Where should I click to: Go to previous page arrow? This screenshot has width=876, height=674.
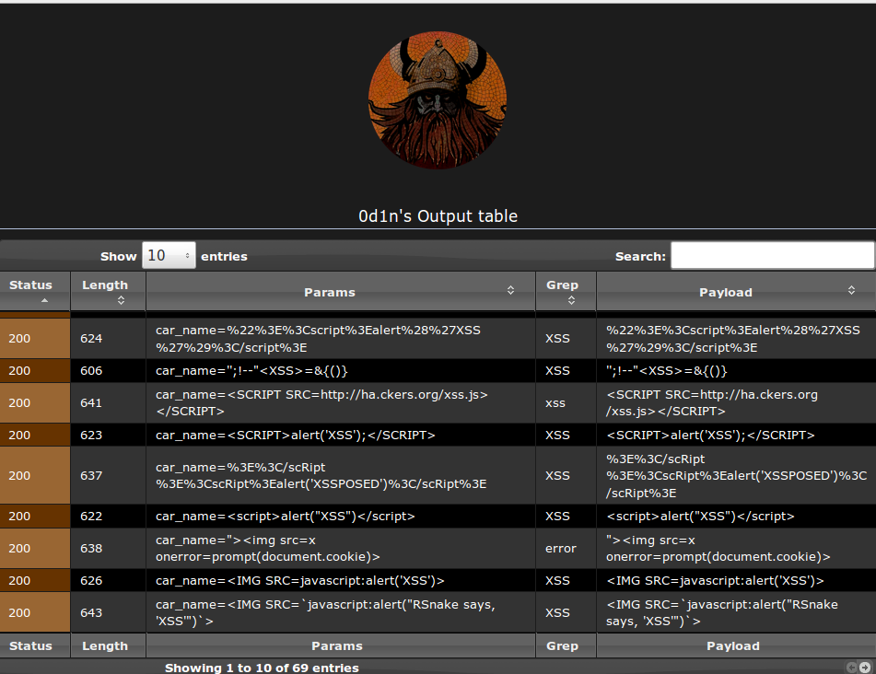click(x=851, y=668)
